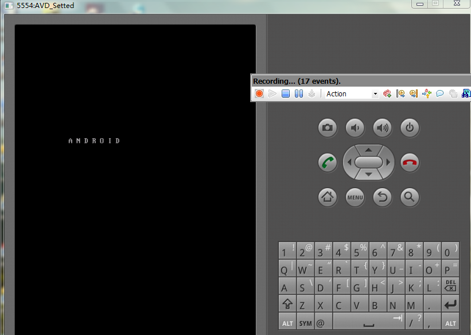
Task: Click the green Call button
Action: click(x=328, y=162)
